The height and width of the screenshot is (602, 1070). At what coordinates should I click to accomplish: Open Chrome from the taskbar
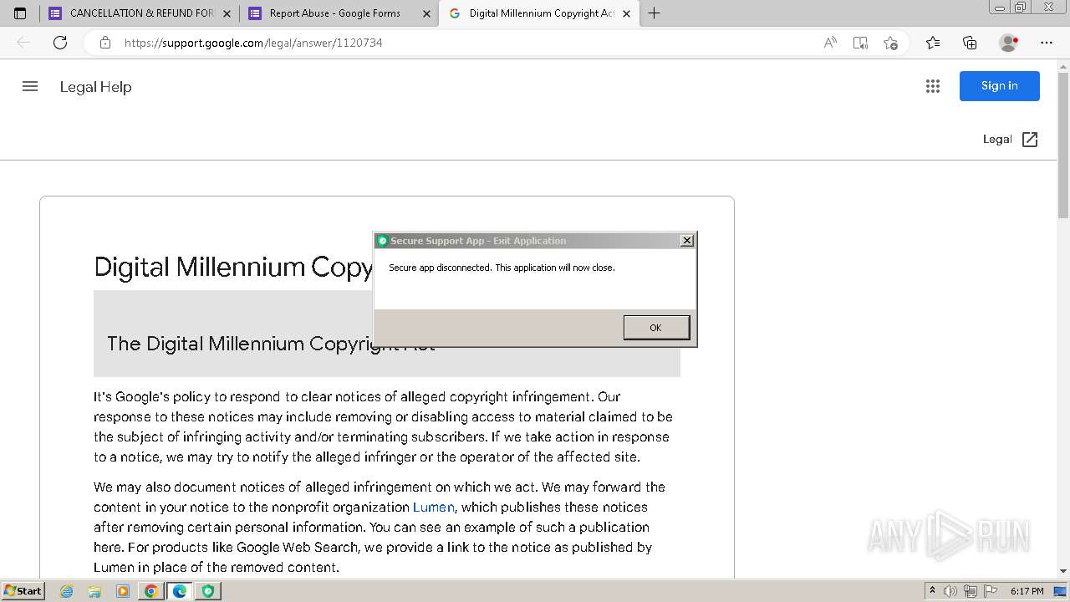(x=150, y=591)
